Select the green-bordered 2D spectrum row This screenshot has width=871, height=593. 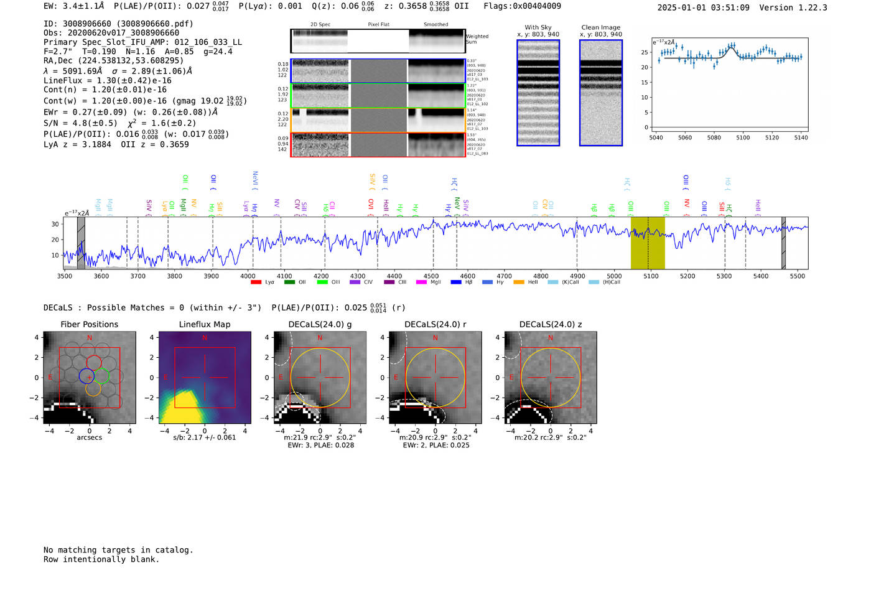(378, 96)
